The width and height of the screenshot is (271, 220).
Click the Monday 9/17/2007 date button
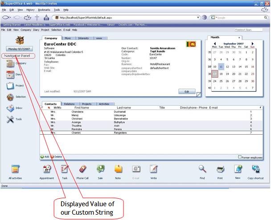click(19, 48)
